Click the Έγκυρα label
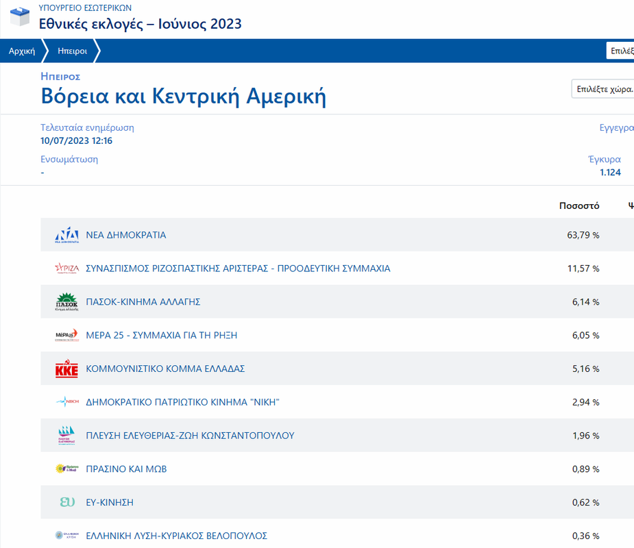This screenshot has width=634, height=548. pyautogui.click(x=605, y=159)
